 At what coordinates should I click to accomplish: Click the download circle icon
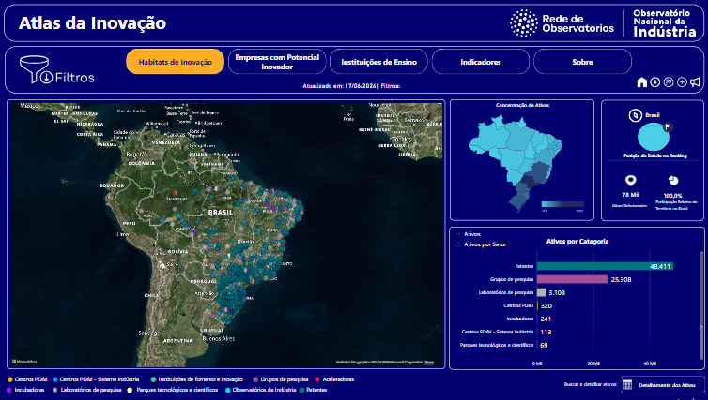tap(654, 82)
